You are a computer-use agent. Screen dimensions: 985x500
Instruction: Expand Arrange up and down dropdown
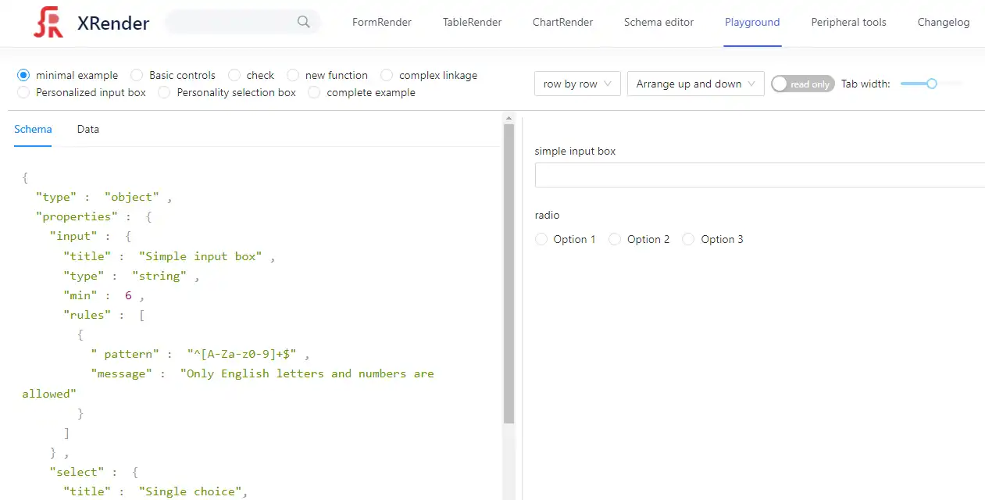695,84
